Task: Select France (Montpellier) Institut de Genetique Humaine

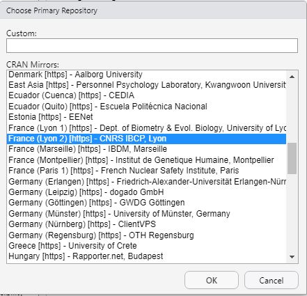Action: tap(146, 160)
